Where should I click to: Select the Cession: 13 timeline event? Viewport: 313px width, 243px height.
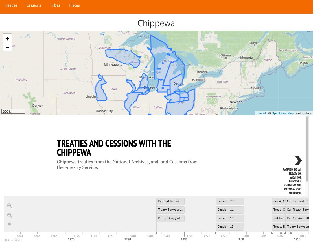tap(229, 227)
